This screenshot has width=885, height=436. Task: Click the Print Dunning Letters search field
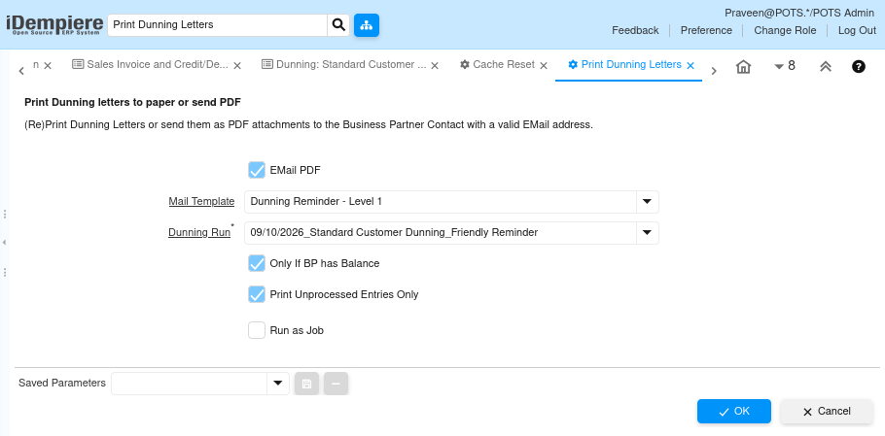coord(217,25)
